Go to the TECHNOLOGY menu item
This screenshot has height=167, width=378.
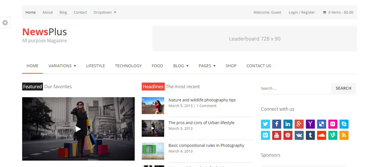pos(128,66)
